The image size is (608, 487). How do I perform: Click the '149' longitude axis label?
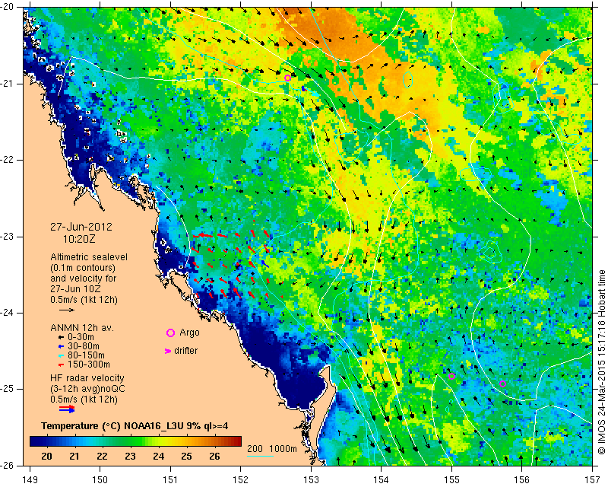coord(30,479)
